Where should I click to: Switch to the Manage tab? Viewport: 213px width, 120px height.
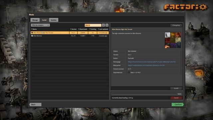point(35,20)
